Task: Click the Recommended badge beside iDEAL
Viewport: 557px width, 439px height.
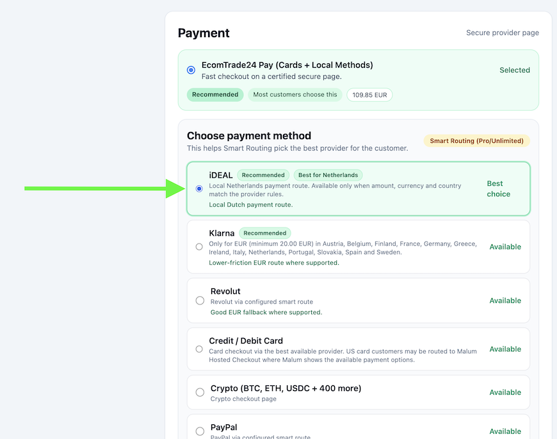Action: 263,175
